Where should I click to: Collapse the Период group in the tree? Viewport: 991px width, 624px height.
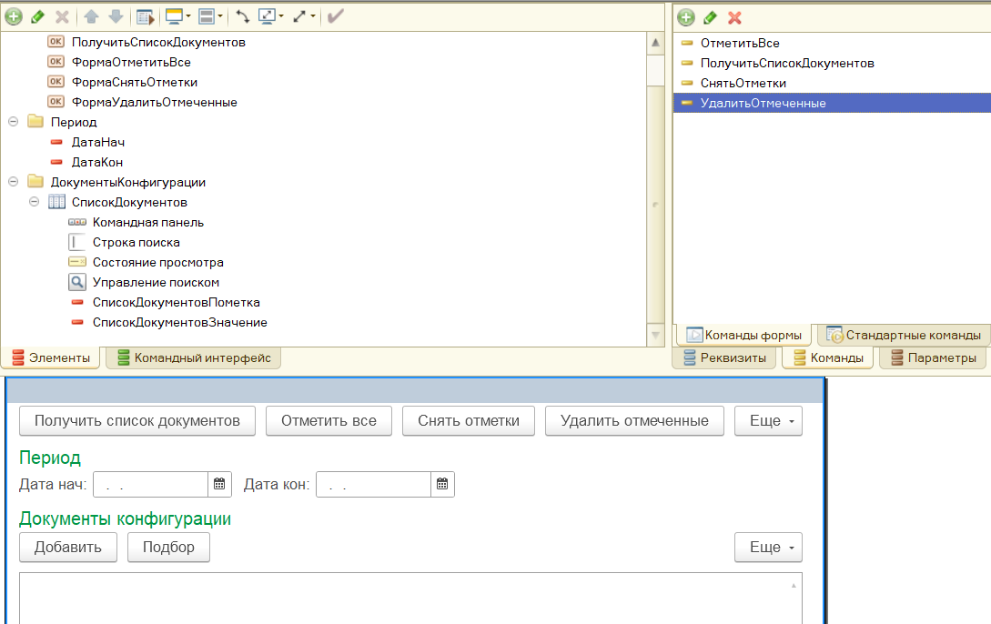pos(14,122)
